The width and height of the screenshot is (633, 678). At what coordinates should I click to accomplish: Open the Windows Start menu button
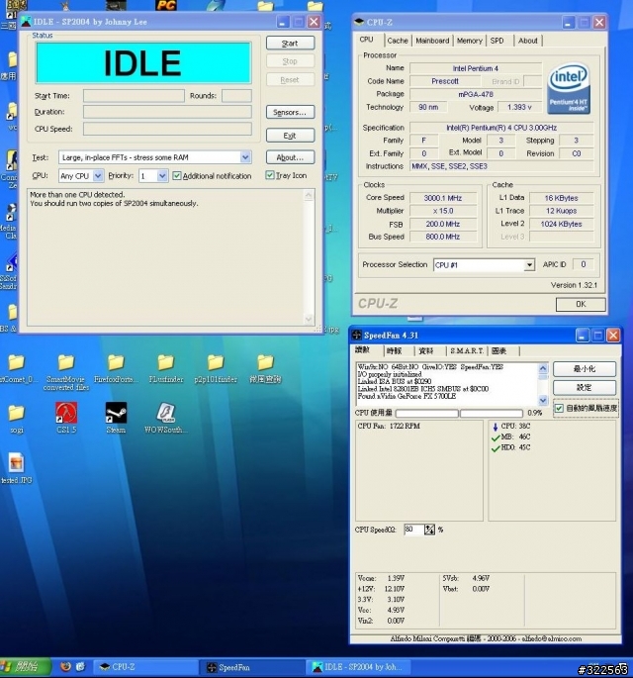(25, 667)
